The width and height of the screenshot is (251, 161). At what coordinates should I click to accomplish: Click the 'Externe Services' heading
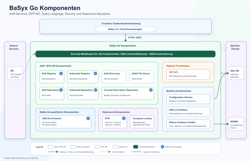pyautogui.click(x=14, y=47)
